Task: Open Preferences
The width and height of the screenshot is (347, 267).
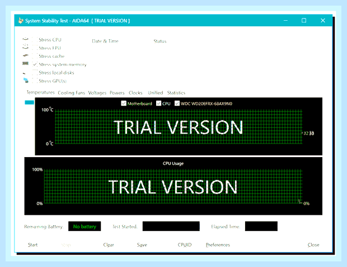Action: 218,245
